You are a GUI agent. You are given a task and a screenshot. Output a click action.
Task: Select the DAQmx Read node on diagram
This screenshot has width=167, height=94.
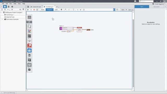[79, 30]
